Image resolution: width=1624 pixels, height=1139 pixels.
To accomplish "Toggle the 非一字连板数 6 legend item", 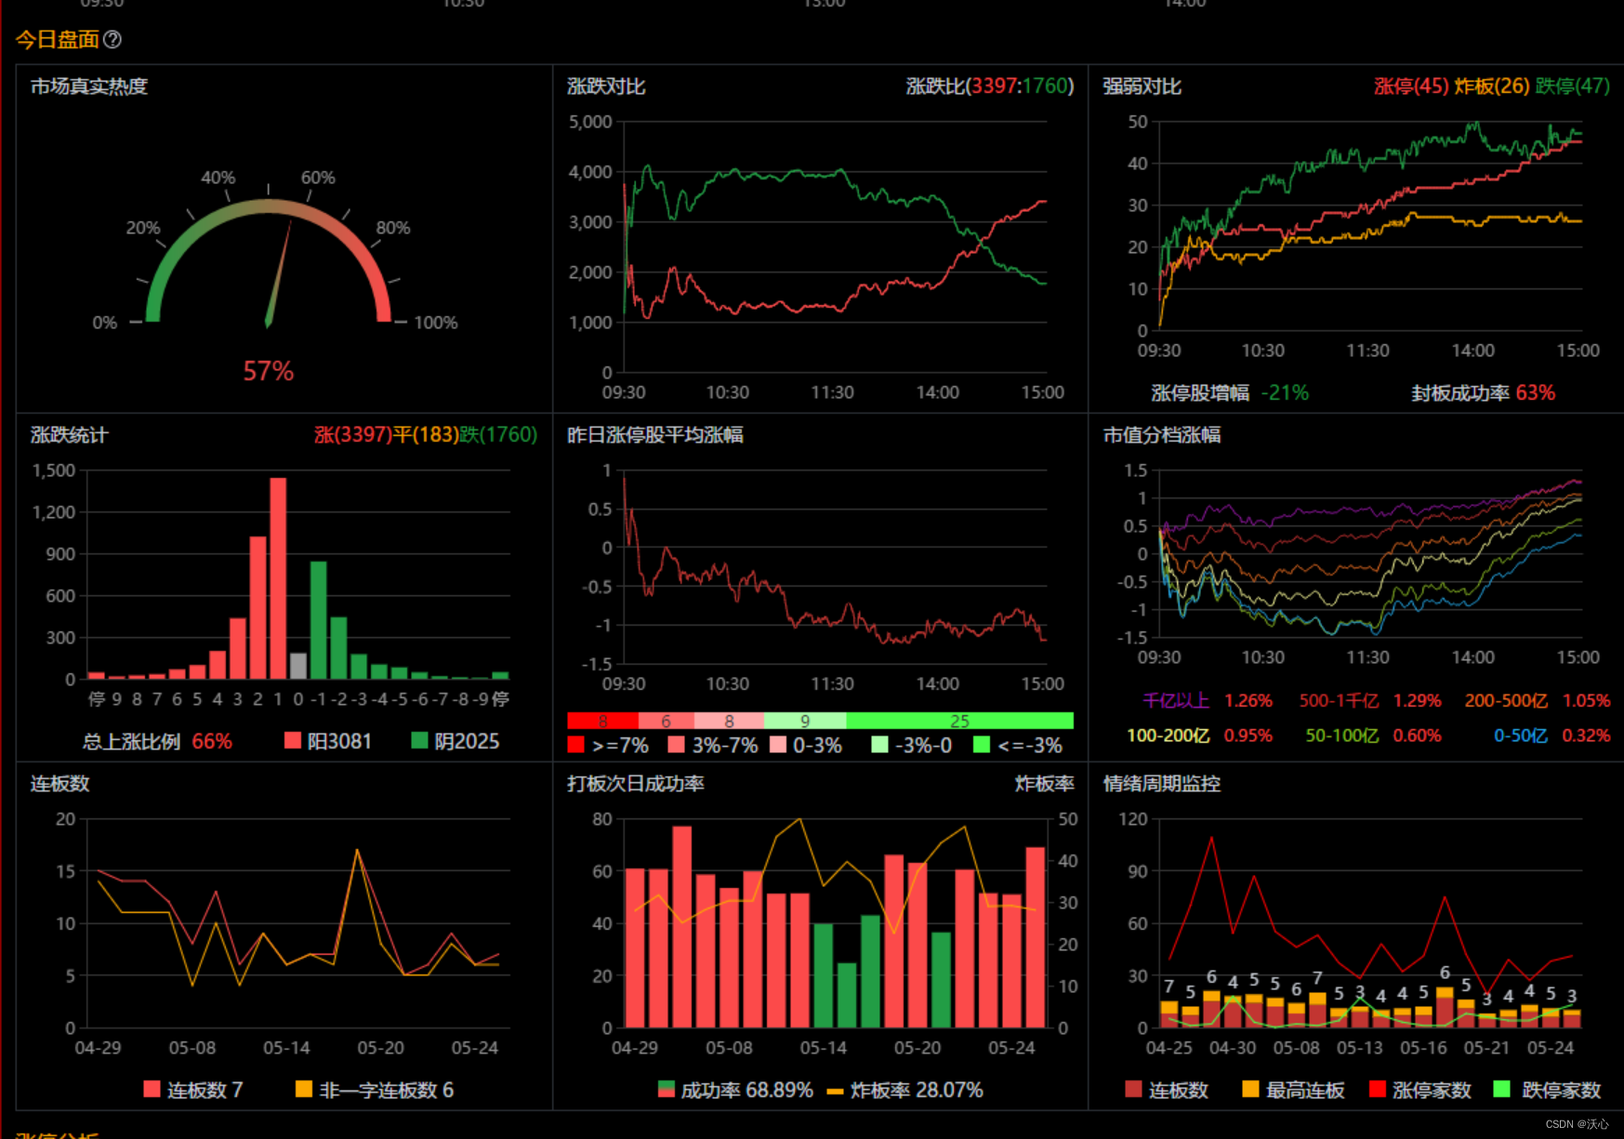I will coord(375,1090).
